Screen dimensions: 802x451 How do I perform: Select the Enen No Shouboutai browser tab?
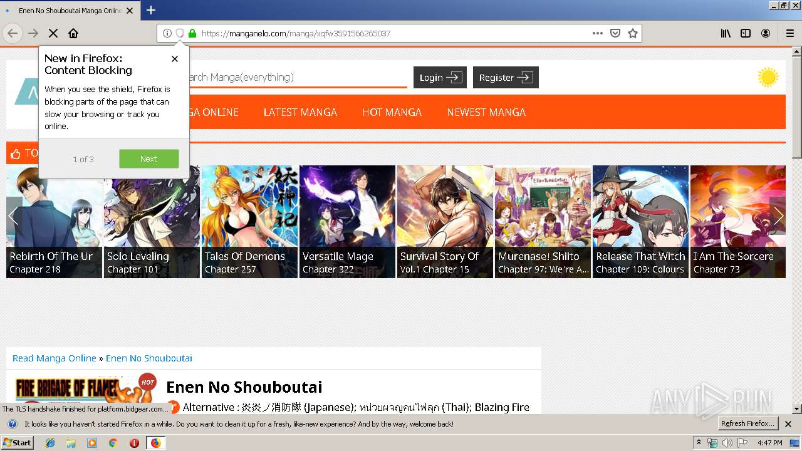tap(70, 11)
